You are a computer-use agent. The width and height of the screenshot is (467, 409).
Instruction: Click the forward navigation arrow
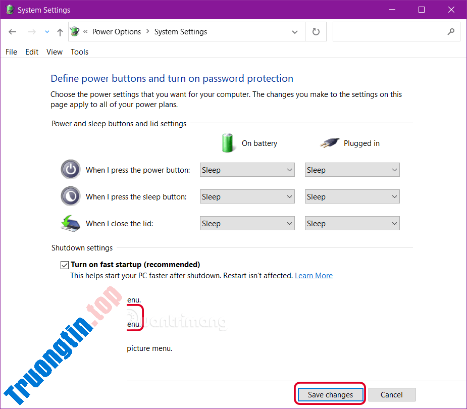coord(31,31)
